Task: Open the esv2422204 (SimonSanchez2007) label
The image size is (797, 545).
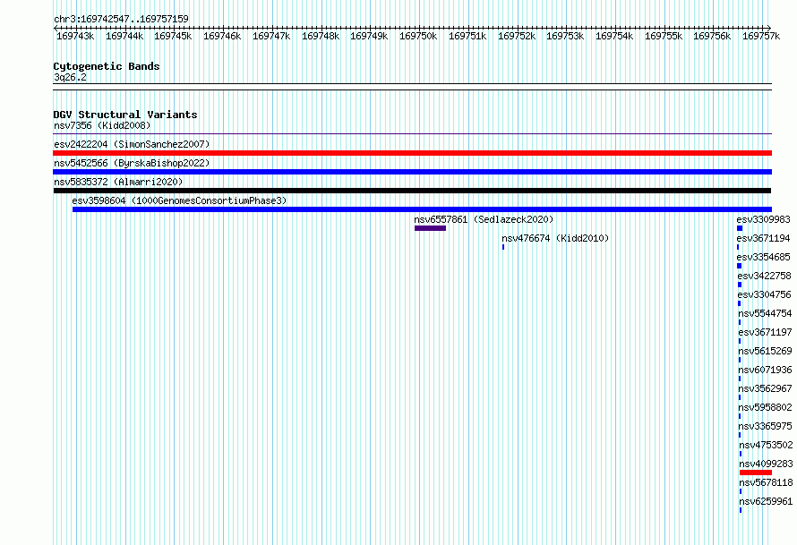Action: pyautogui.click(x=132, y=144)
